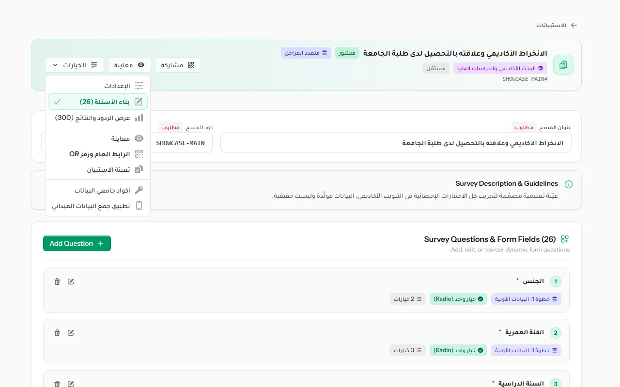The image size is (620, 387).
Task: Click the متعدد المراحل badge
Action: (306, 53)
